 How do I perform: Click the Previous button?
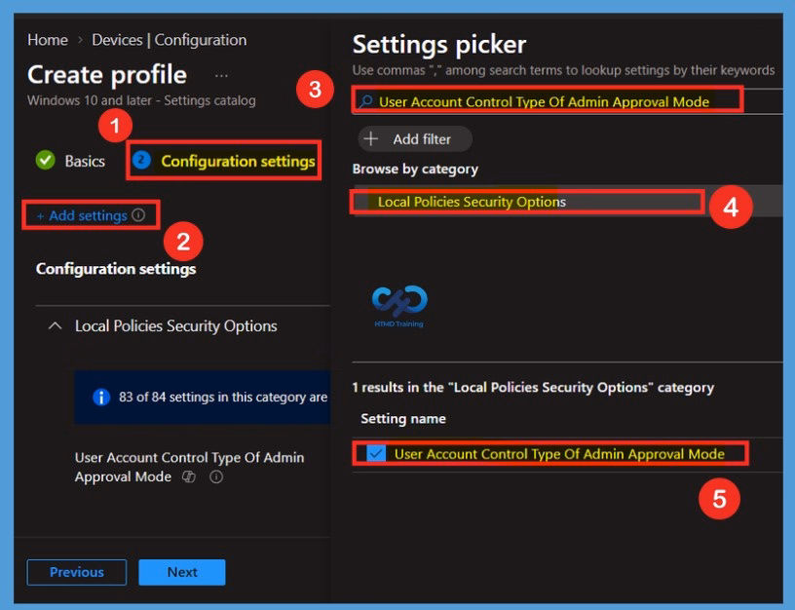[77, 572]
